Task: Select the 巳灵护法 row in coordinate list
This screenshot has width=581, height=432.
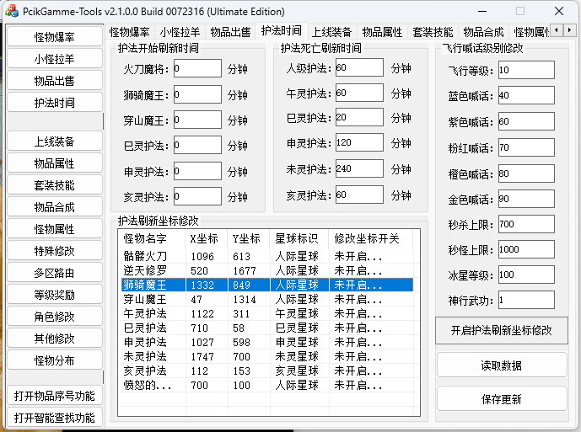Action: (x=266, y=328)
